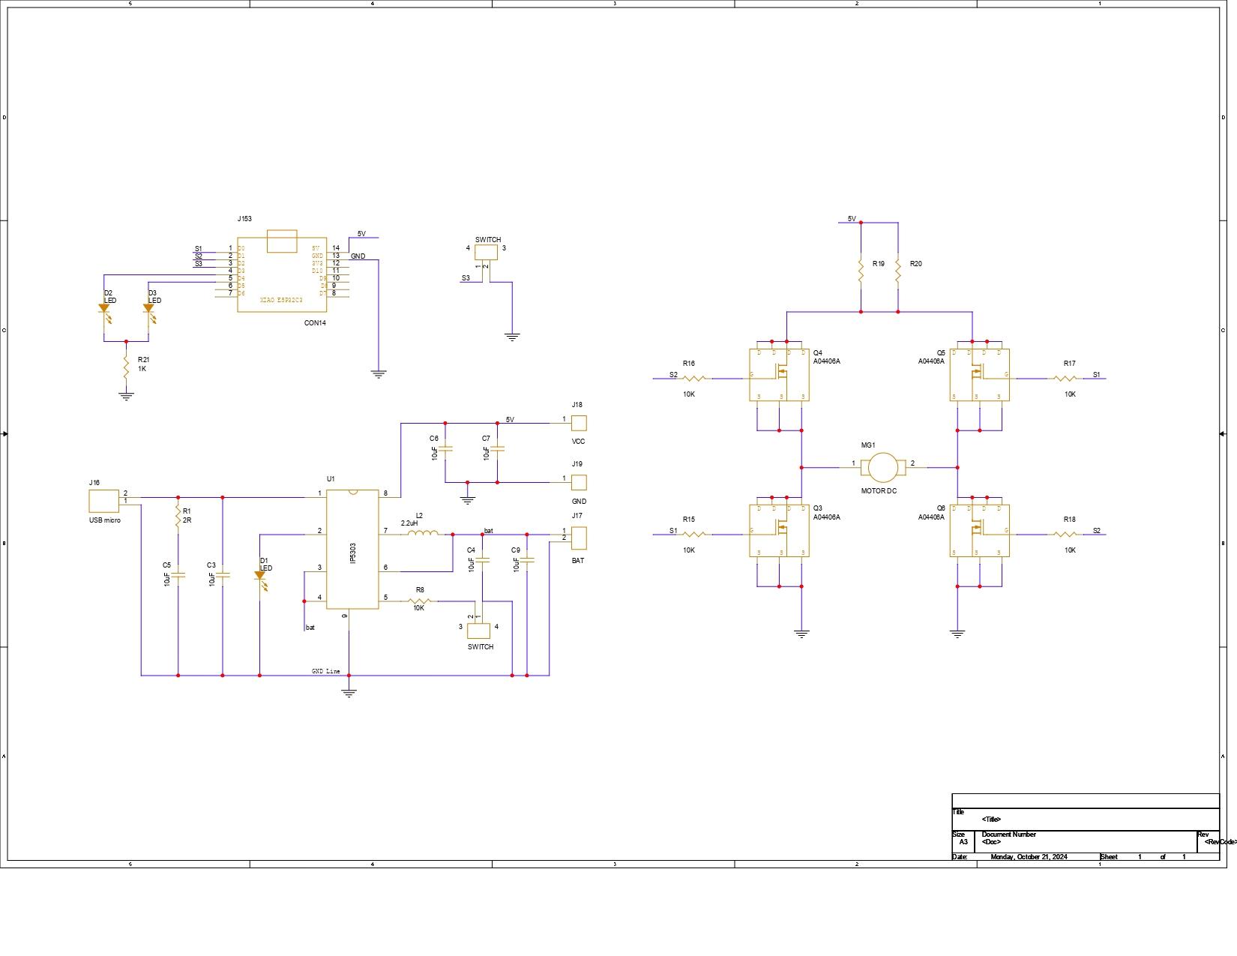Viewport: 1237px width, 956px height.
Task: Click the 'CON14' label
Action: (315, 323)
